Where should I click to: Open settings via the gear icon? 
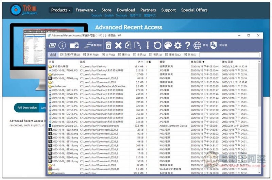click(177, 45)
